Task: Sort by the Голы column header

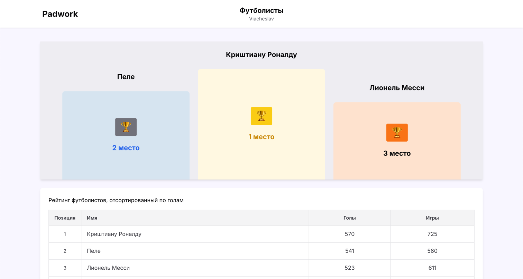Action: click(349, 218)
